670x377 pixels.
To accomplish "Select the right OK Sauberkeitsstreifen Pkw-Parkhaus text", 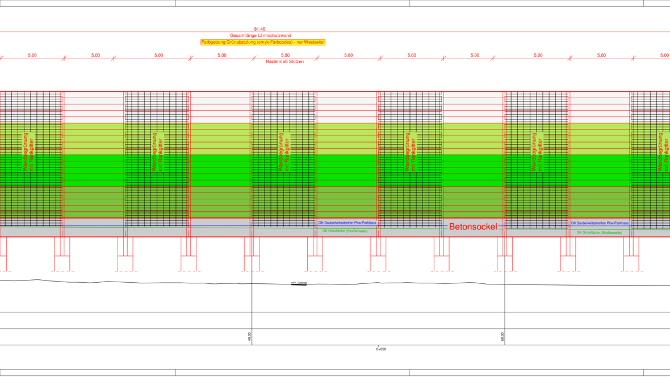I will click(x=600, y=223).
